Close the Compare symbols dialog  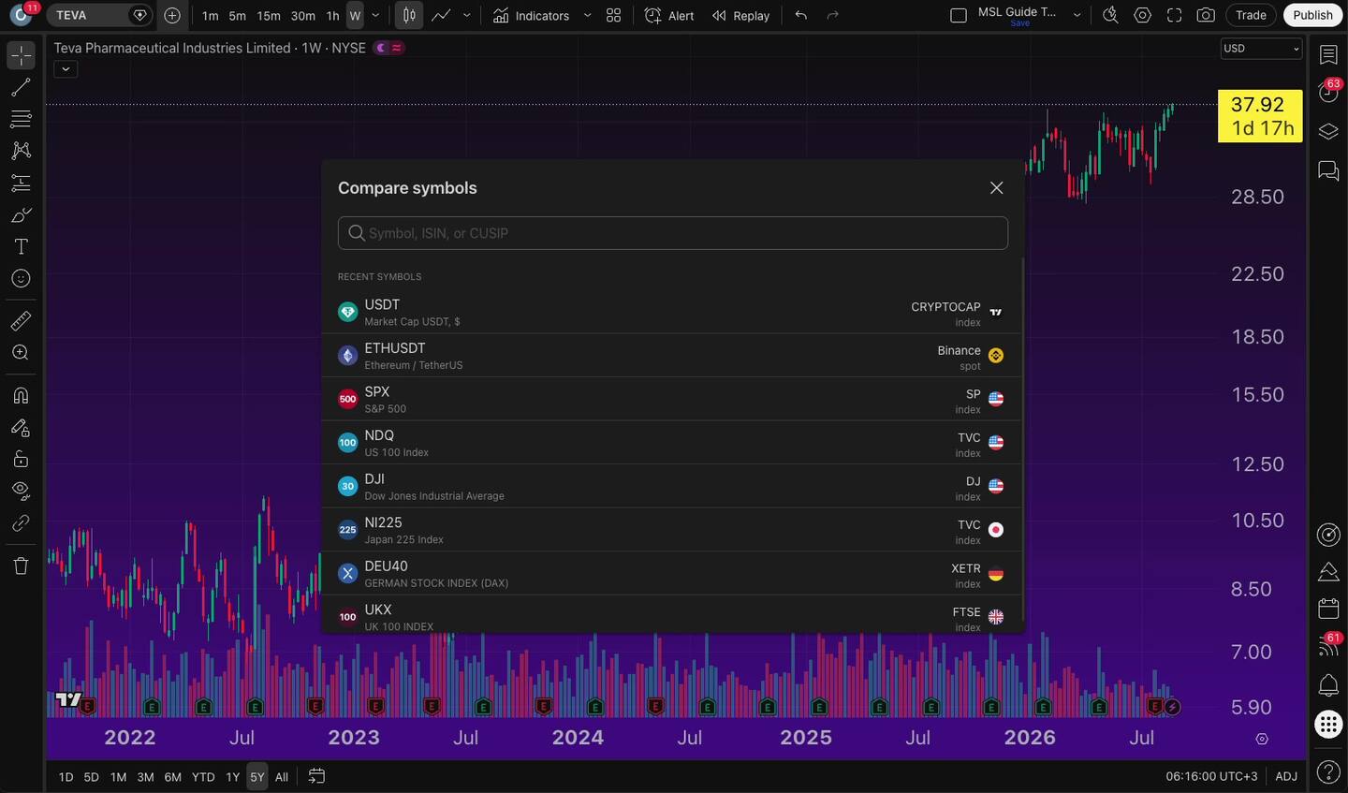pyautogui.click(x=997, y=188)
